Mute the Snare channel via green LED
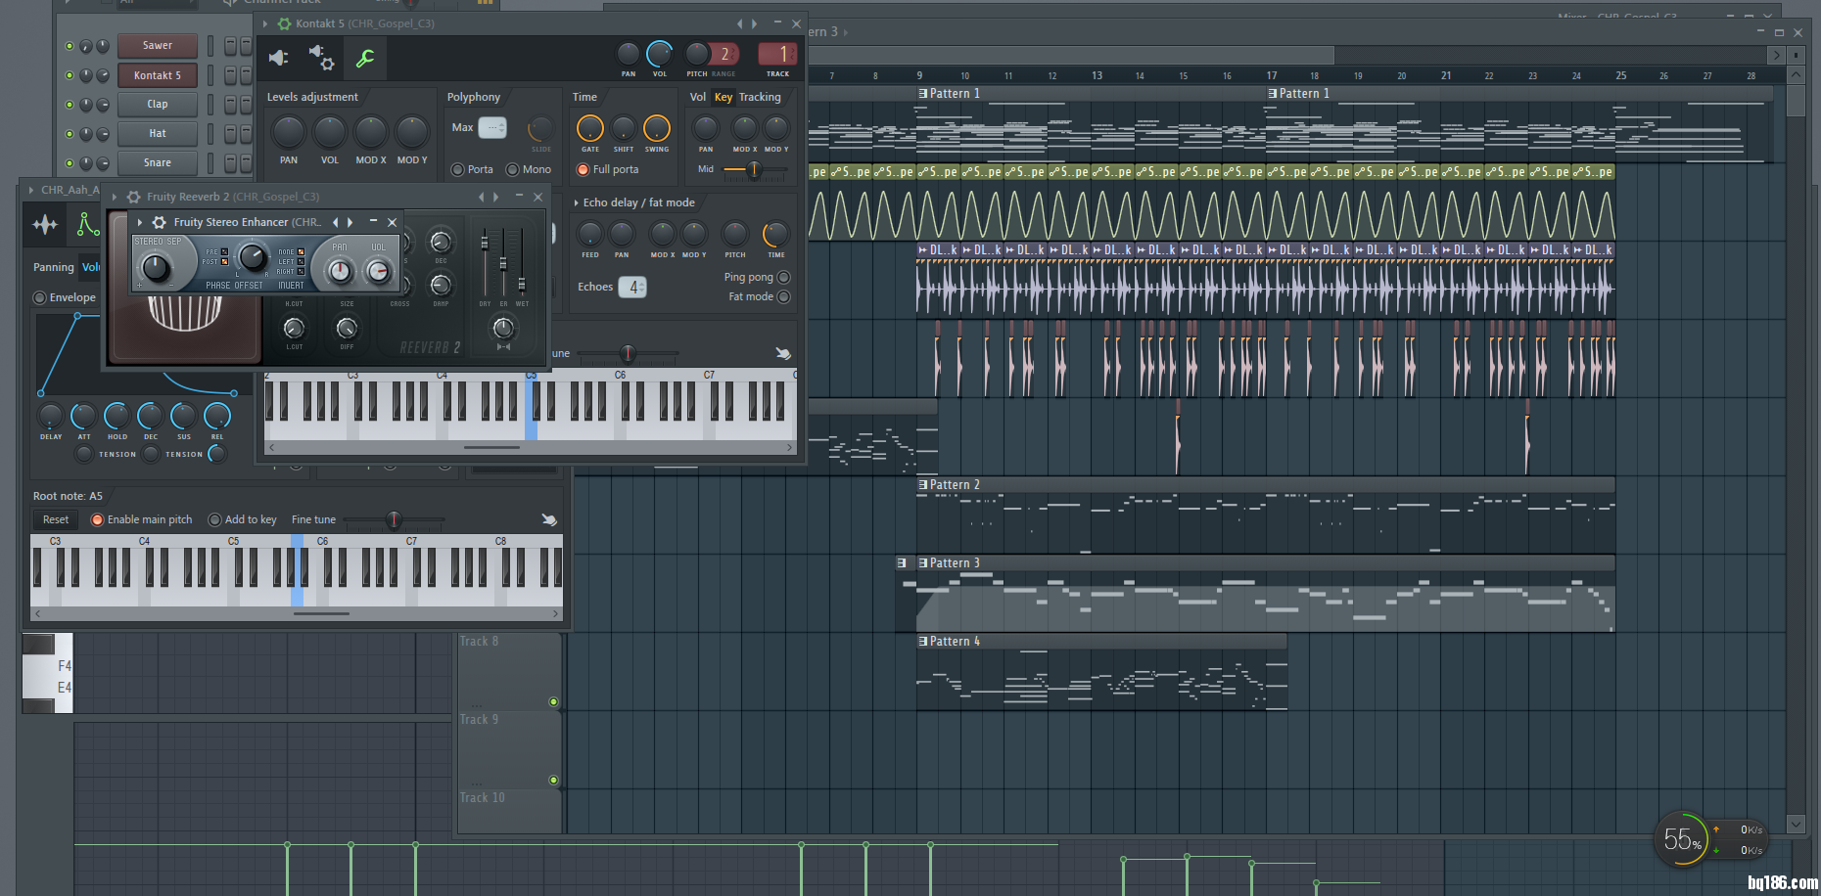 pos(70,163)
